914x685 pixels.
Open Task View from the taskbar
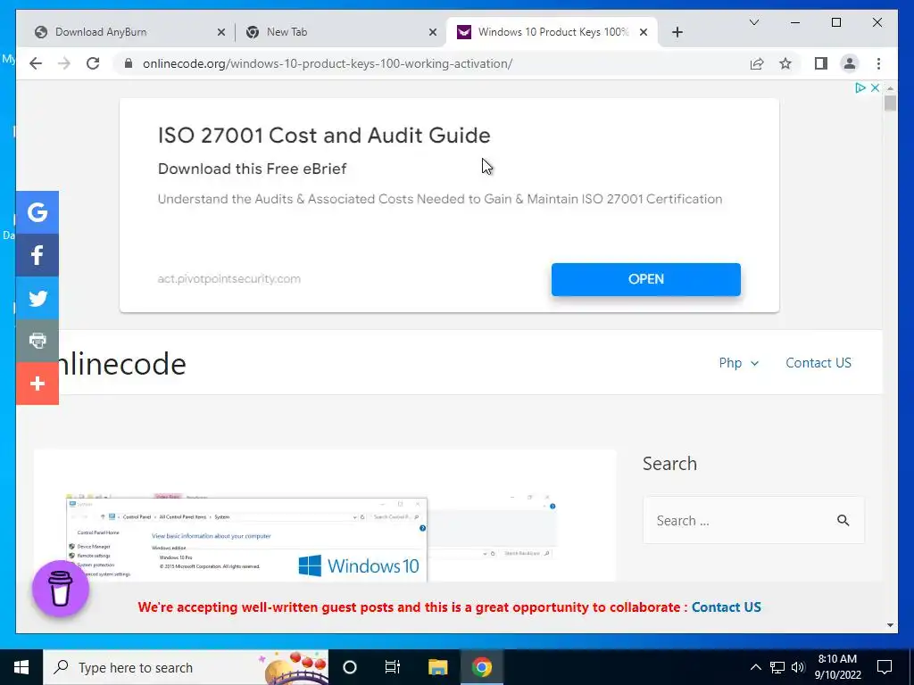pos(393,667)
